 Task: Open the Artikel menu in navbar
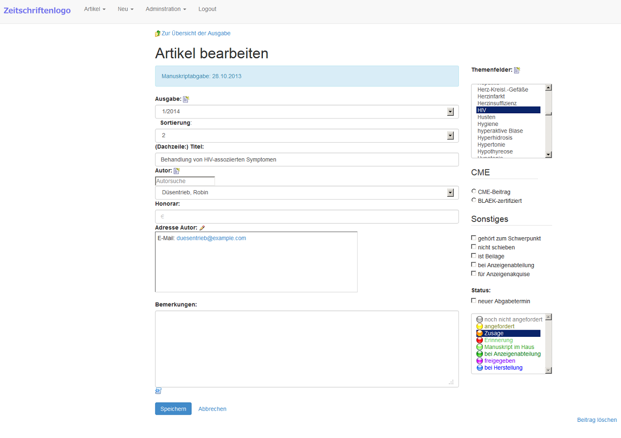tap(95, 9)
